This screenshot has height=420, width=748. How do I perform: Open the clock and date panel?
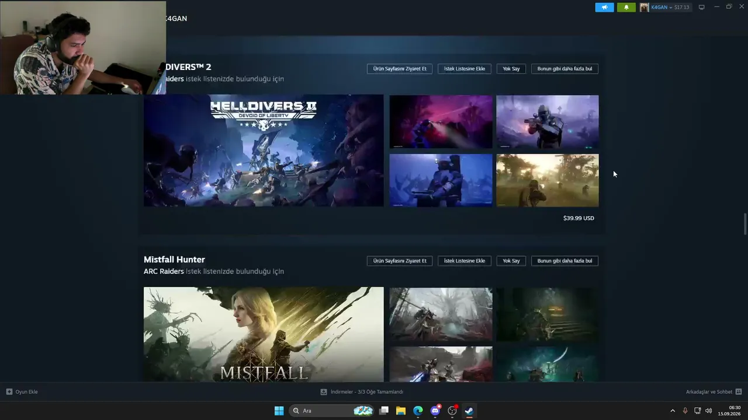[x=730, y=411]
